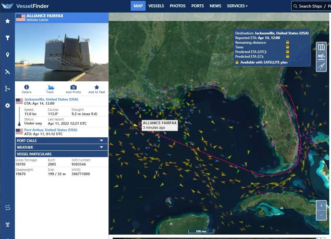Open vessel Details info icon
331x239 pixels.
coord(27,87)
